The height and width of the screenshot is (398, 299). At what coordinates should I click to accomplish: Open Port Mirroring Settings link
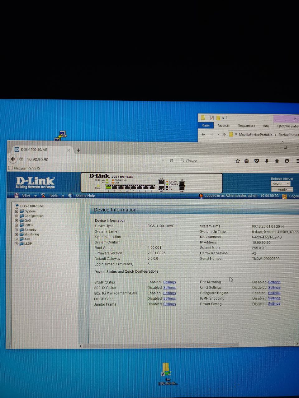pos(274,282)
